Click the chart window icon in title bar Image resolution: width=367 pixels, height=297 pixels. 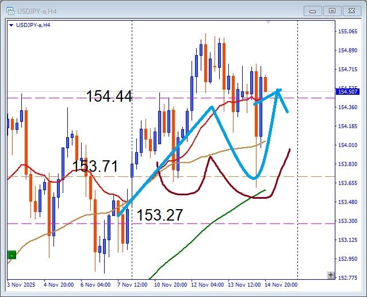[x=10, y=10]
